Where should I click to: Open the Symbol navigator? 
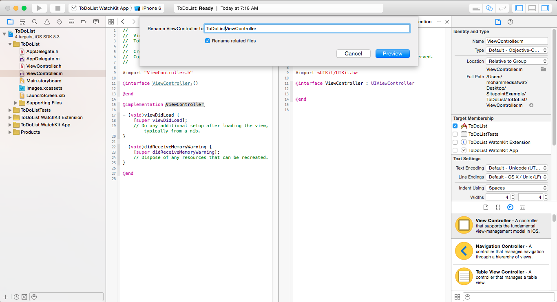22,22
